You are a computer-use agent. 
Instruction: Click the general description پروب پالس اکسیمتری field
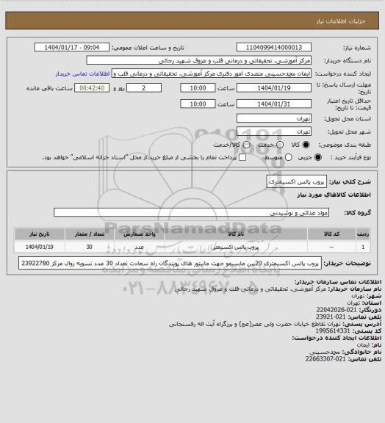296,181
